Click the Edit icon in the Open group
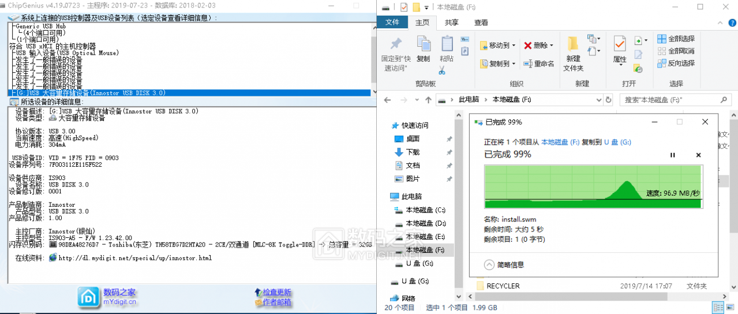Screen dimensions: 738x314 (x=638, y=55)
